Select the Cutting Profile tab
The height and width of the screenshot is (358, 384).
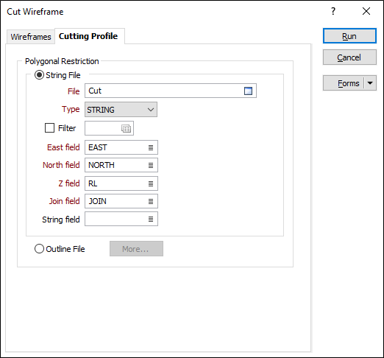point(88,36)
